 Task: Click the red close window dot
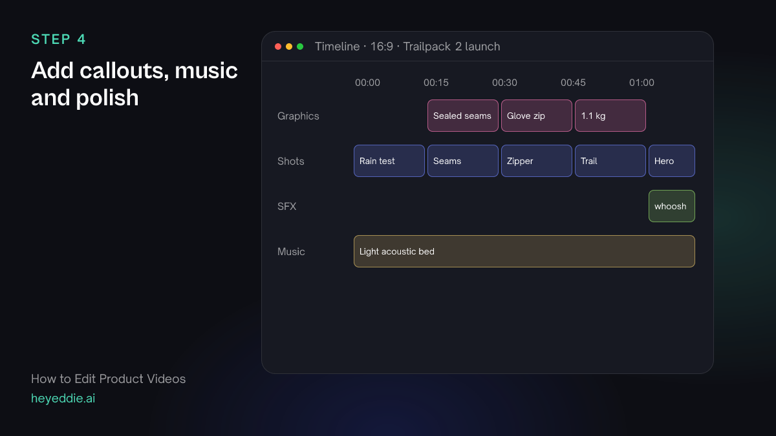pos(278,47)
